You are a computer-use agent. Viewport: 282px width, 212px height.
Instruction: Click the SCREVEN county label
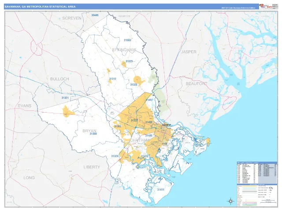tap(72, 18)
